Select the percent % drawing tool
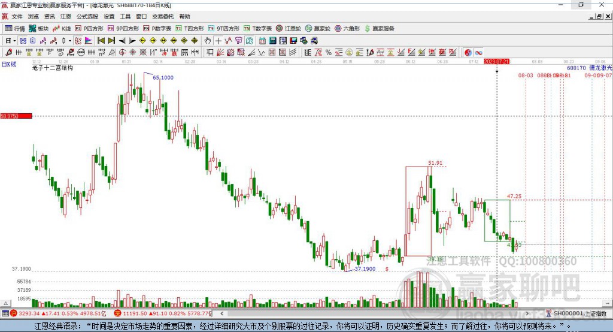 tap(329, 53)
